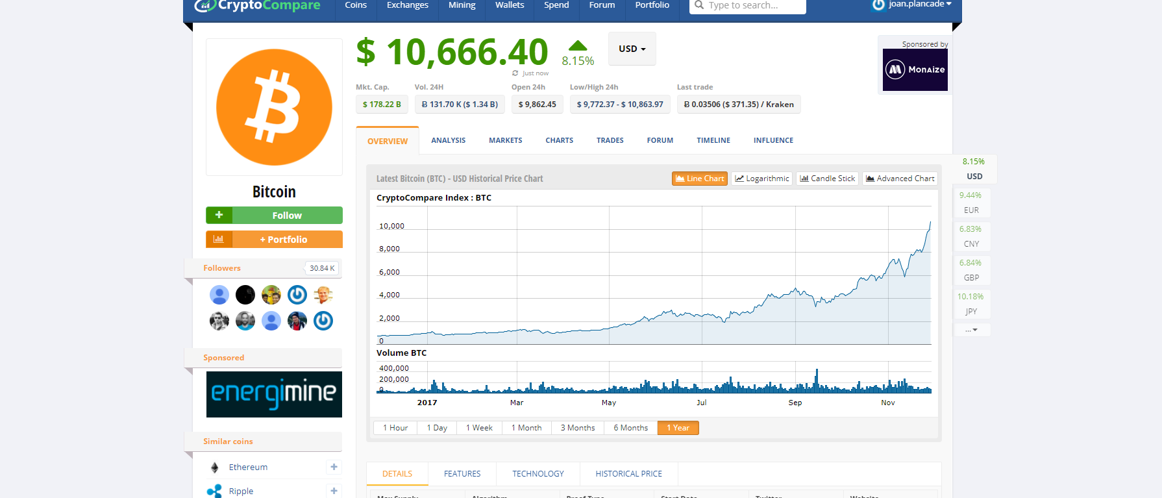The image size is (1162, 498).
Task: Open first follower avatar in top row
Action: 219,295
